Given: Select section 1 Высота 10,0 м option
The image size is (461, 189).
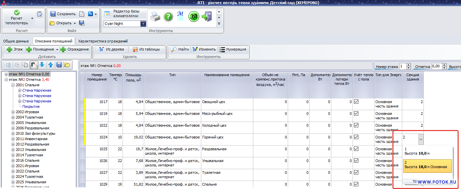Looking at the screenshot, I should 427,151.
